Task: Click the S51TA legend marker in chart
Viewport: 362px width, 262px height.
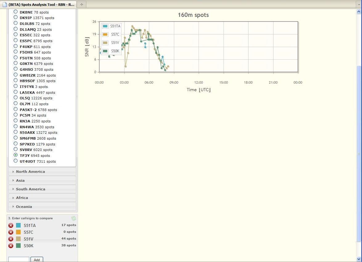Action: point(105,26)
